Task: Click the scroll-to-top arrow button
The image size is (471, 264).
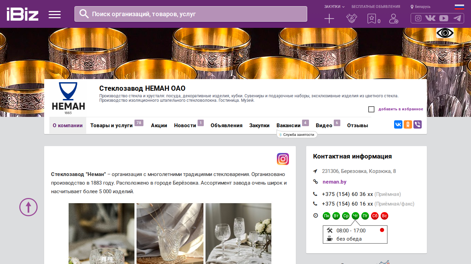Action: tap(28, 207)
